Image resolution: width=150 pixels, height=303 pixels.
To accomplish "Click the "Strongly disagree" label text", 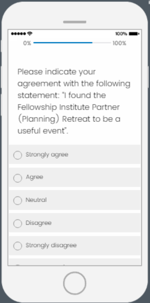I will coord(51,245).
